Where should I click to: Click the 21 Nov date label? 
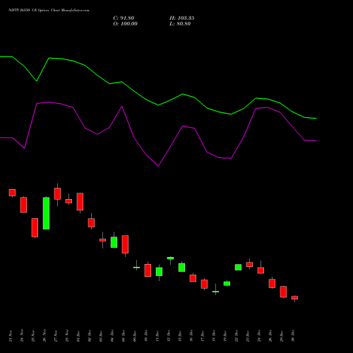11,336
